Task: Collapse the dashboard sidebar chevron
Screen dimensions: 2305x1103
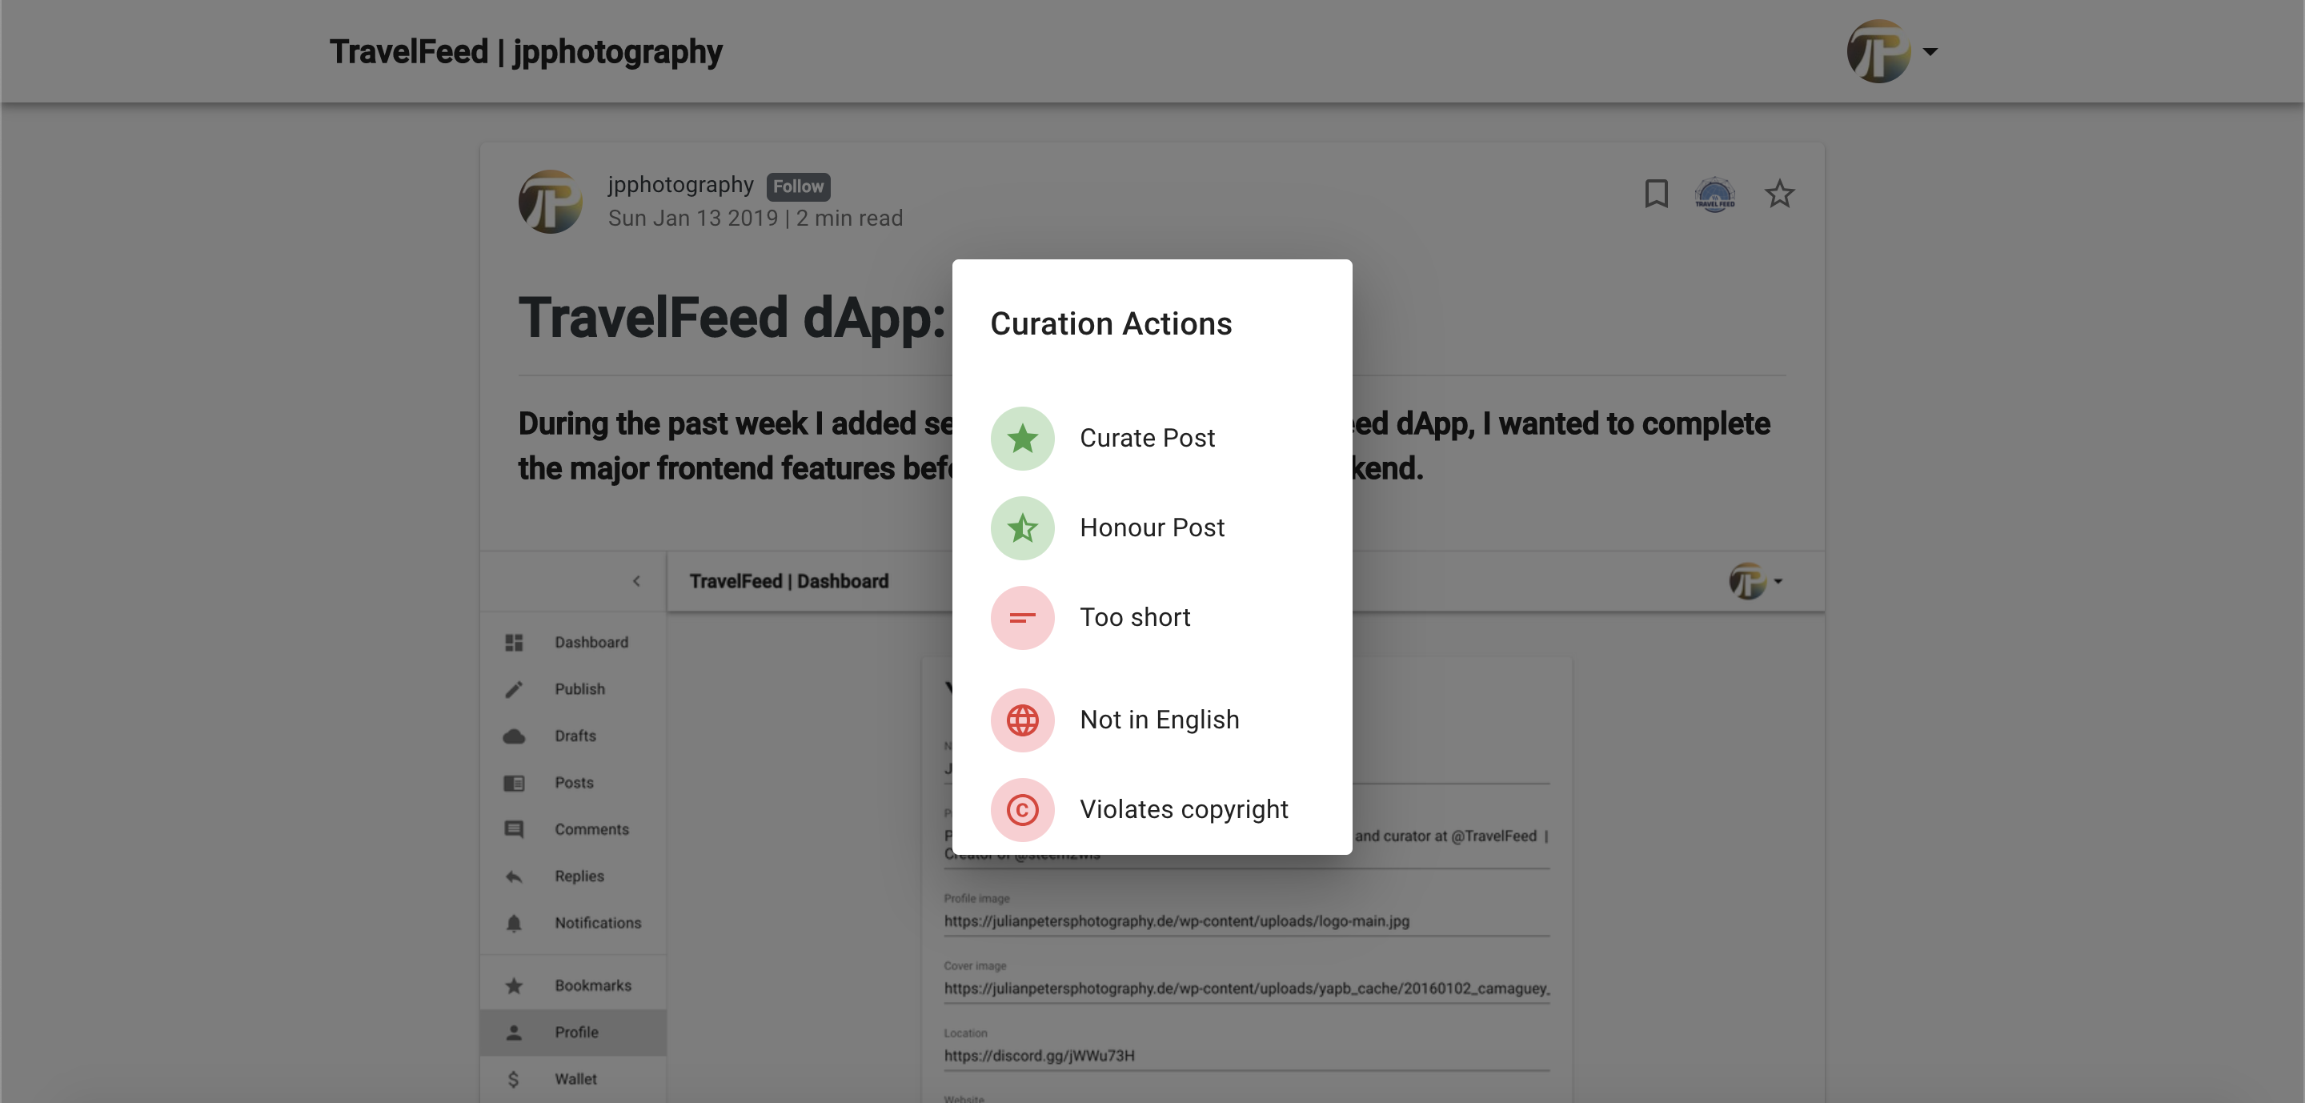Action: (x=636, y=580)
